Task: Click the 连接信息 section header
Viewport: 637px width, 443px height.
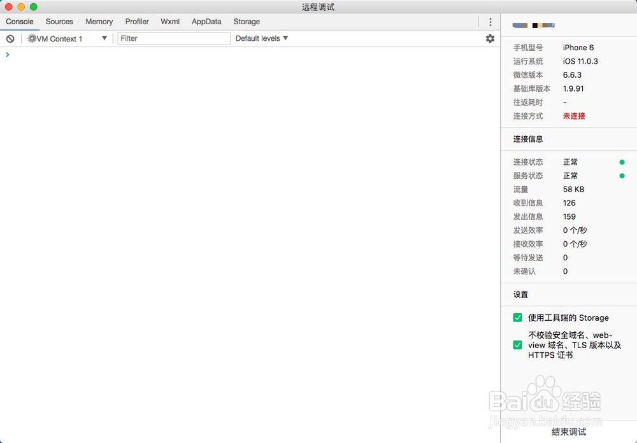Action: [x=527, y=139]
